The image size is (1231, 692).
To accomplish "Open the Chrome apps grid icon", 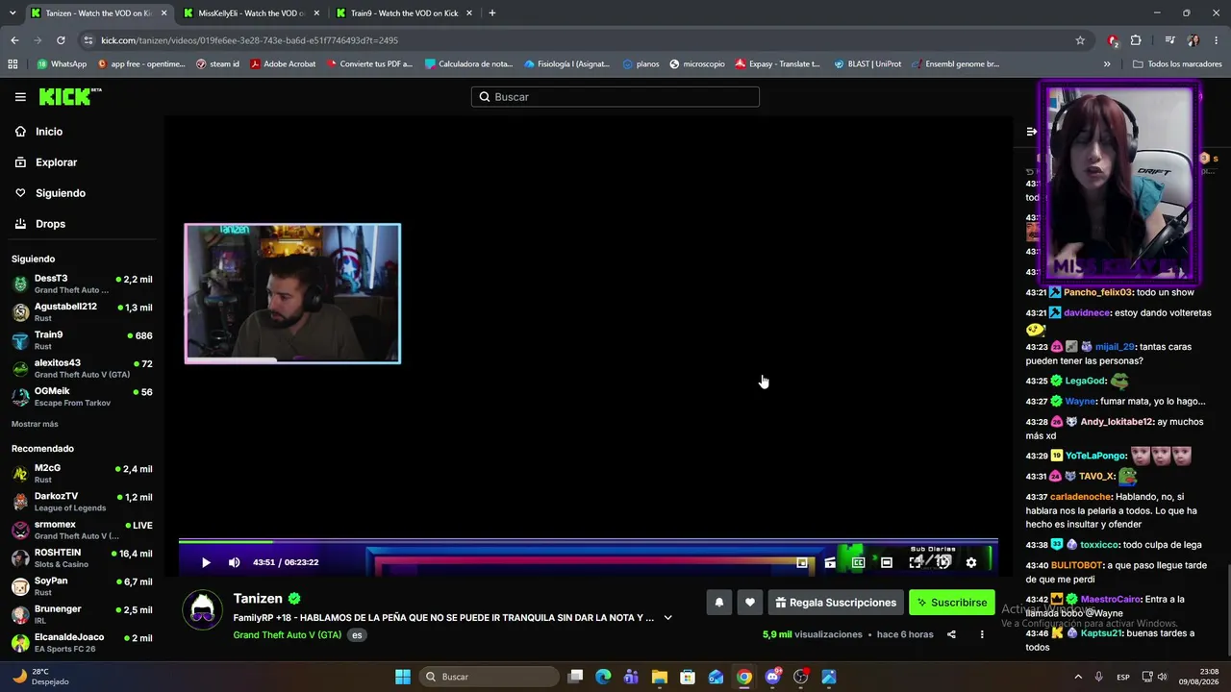I will pos(13,64).
